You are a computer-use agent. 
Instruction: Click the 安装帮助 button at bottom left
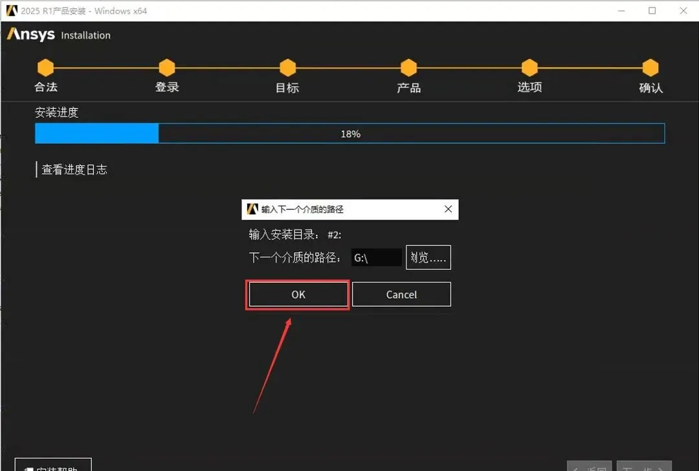pyautogui.click(x=53, y=465)
